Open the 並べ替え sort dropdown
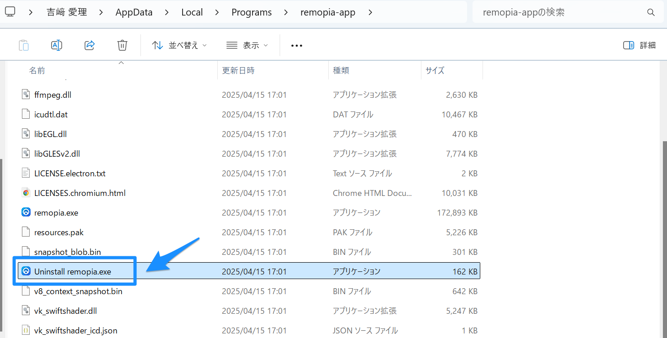This screenshot has height=338, width=667. [179, 45]
